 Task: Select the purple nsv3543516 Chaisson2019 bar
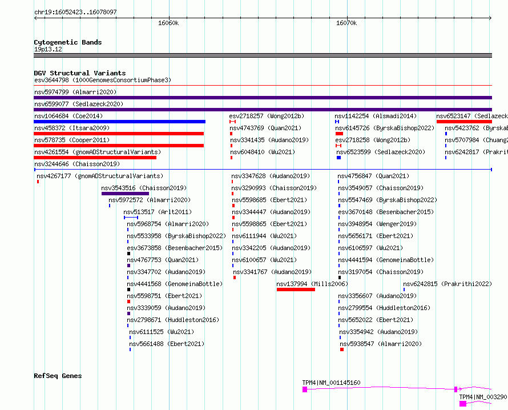(125, 194)
